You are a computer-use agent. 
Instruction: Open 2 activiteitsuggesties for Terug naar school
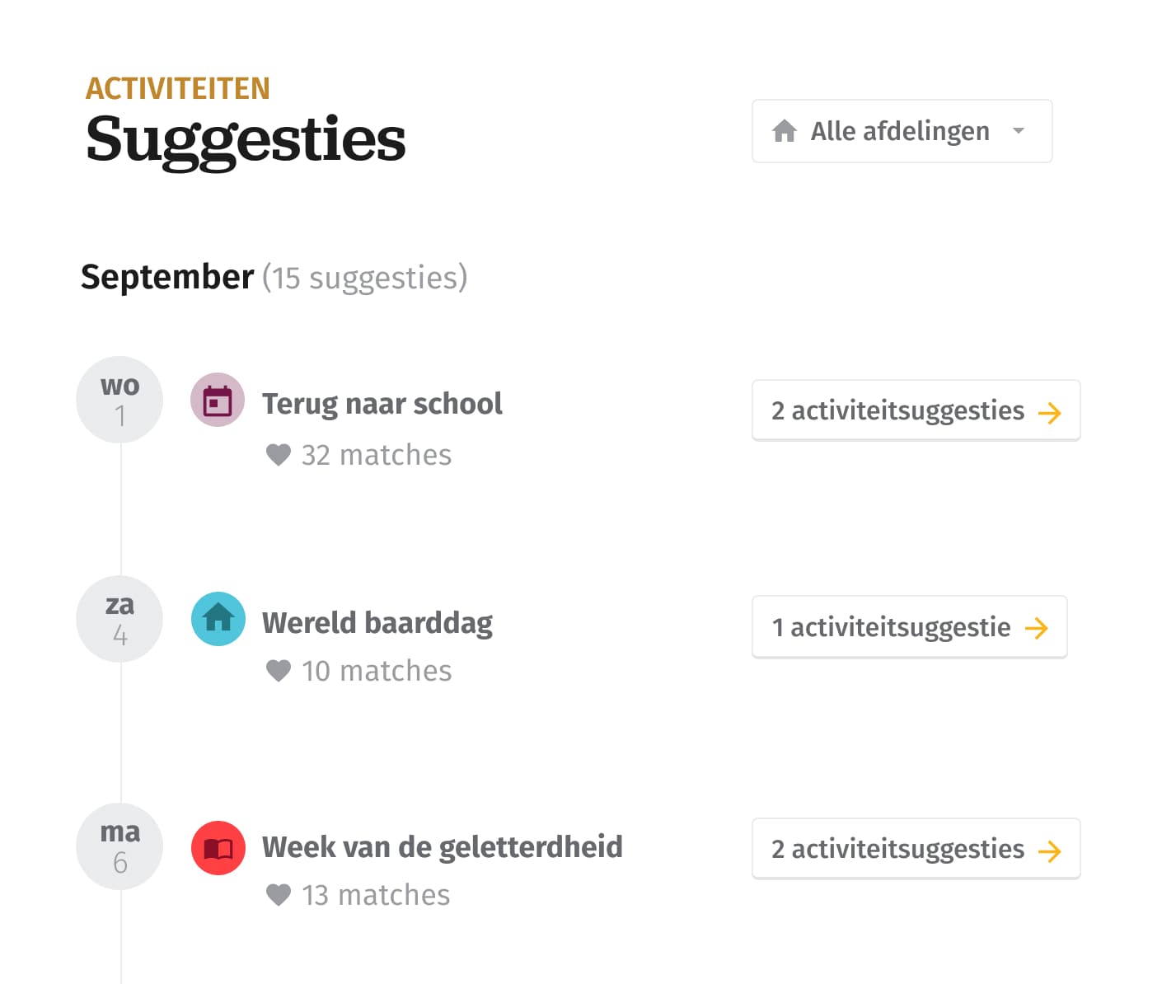coord(916,410)
